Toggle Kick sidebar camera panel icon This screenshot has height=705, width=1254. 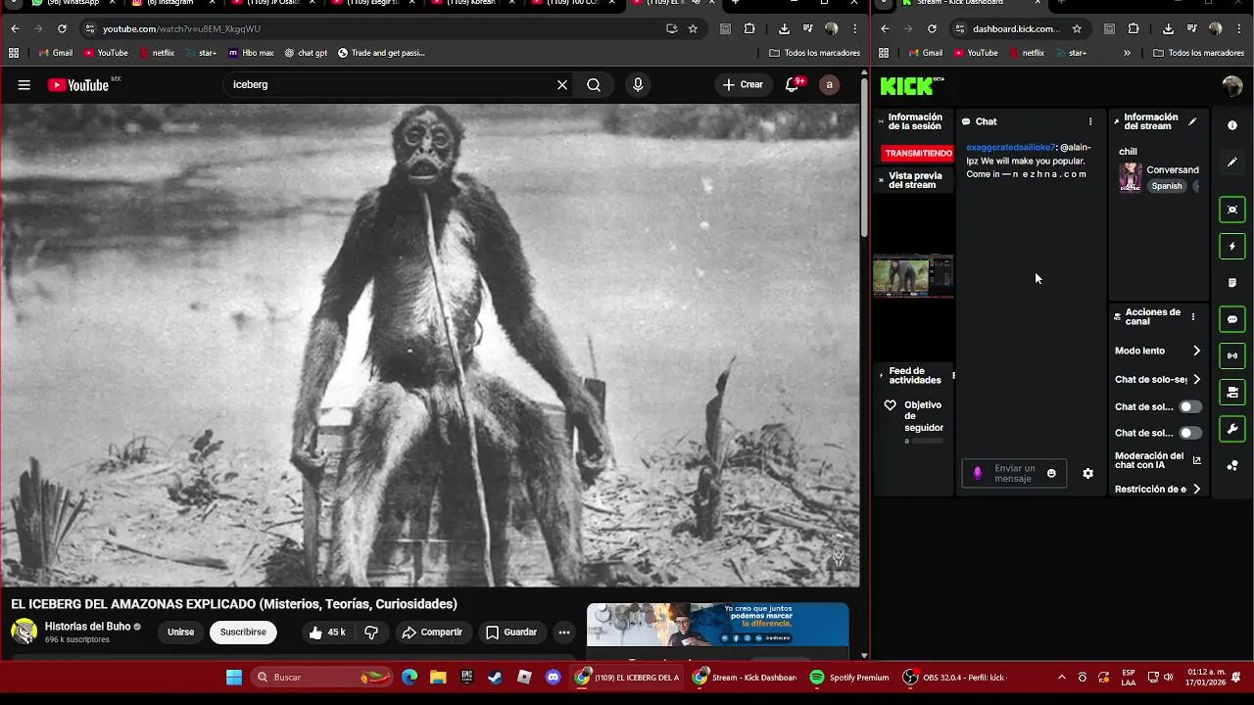(1232, 393)
